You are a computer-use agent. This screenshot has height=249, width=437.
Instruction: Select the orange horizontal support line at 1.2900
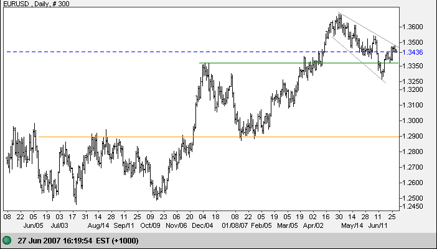click(x=219, y=137)
